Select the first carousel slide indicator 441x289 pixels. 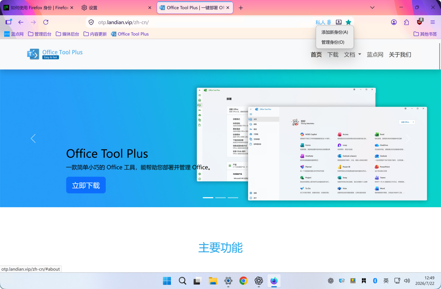click(208, 198)
